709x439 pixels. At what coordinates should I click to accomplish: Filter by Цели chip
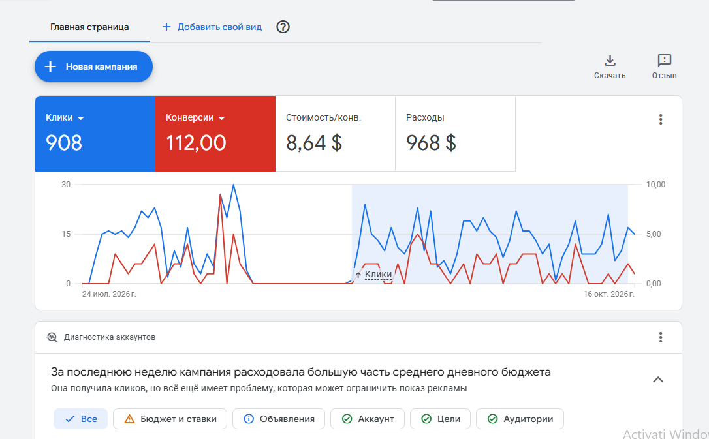point(440,419)
